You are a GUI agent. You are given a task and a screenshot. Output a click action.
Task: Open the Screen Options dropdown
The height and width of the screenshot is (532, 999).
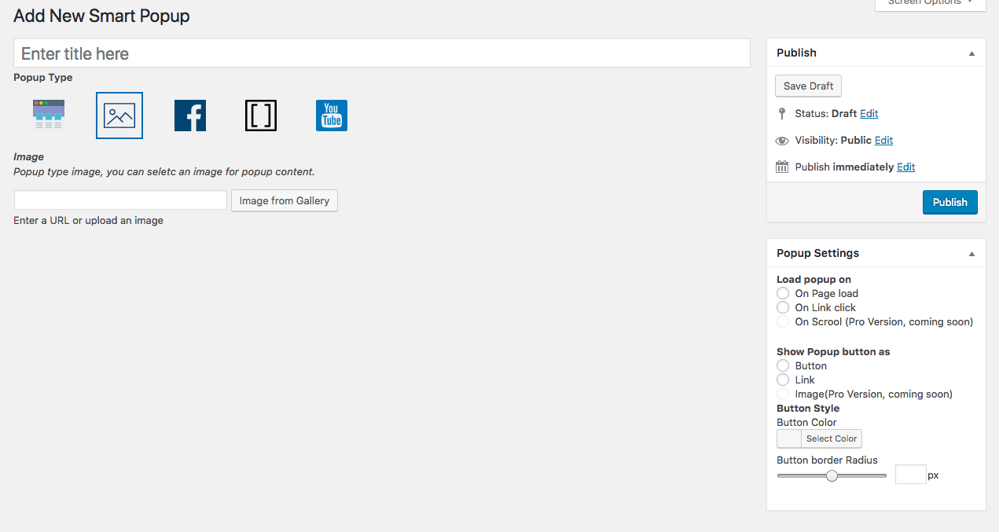tap(930, 3)
